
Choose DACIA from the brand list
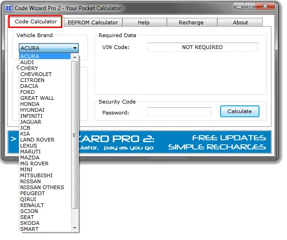point(45,86)
